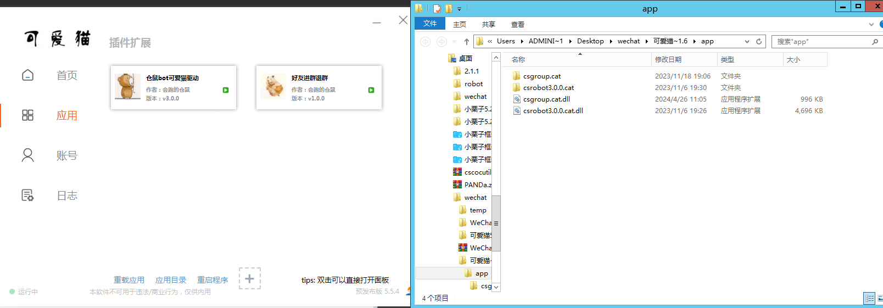The height and width of the screenshot is (308, 883).
Task: Toggle green run switch on 好友进群退群 plugin
Action: (371, 90)
